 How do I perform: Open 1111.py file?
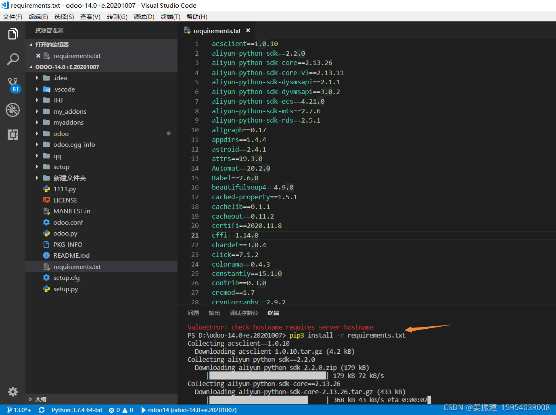101,189
